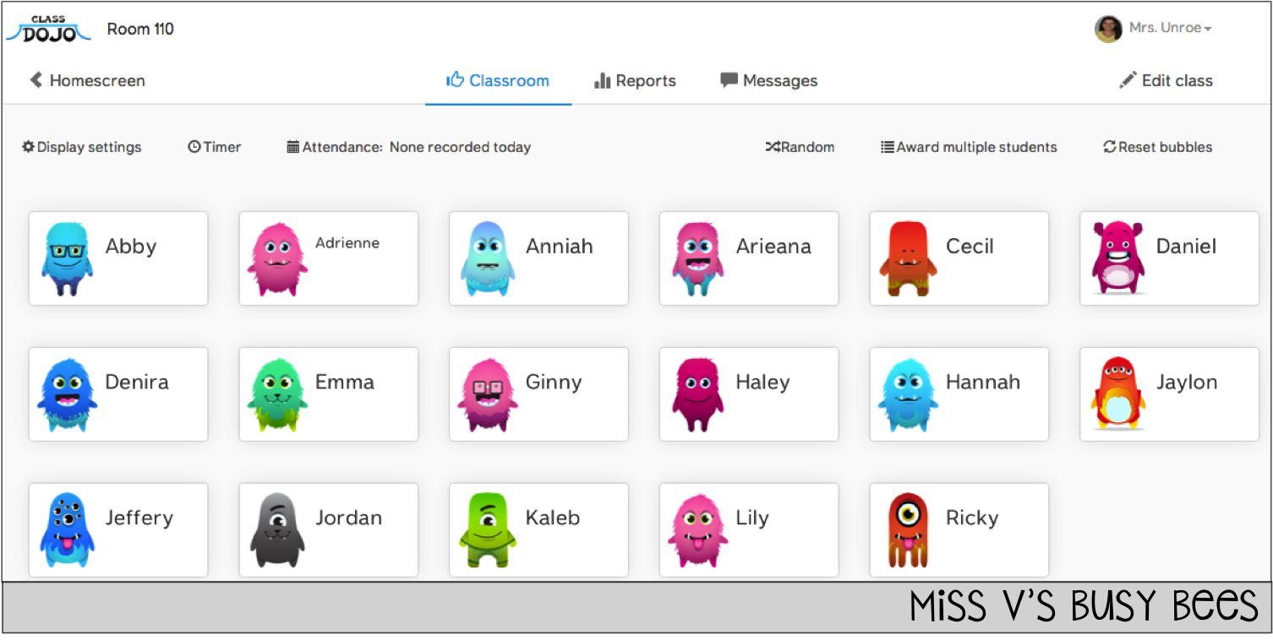
Task: Click the bar chart icon next to Reports
Action: point(602,80)
